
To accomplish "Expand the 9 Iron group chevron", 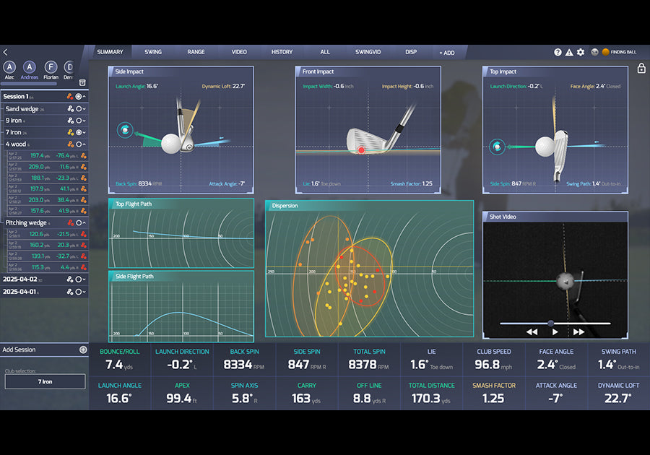I will (84, 120).
